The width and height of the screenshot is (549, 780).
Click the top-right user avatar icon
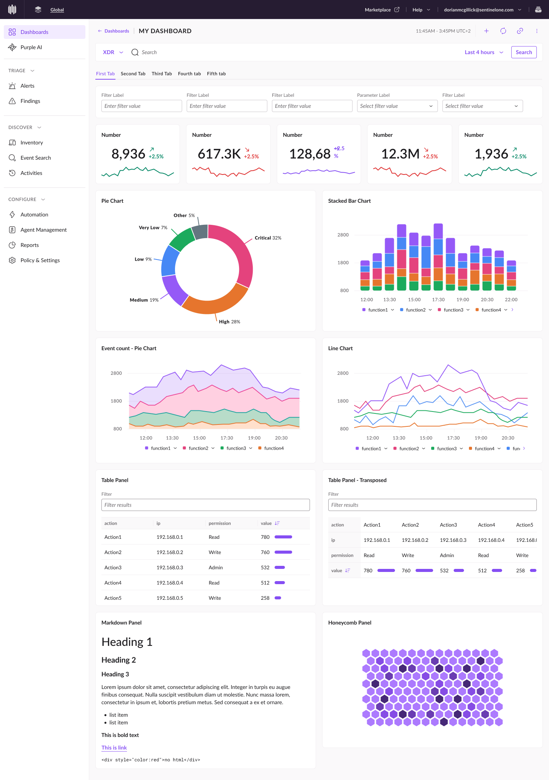click(x=538, y=10)
